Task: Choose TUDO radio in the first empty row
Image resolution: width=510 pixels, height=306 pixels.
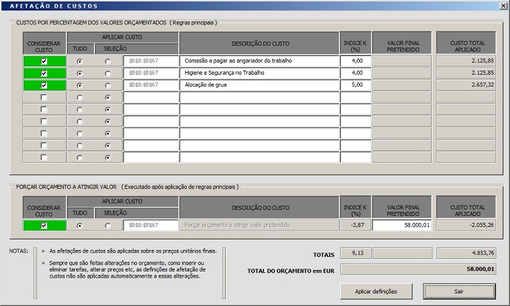Action: (80, 98)
